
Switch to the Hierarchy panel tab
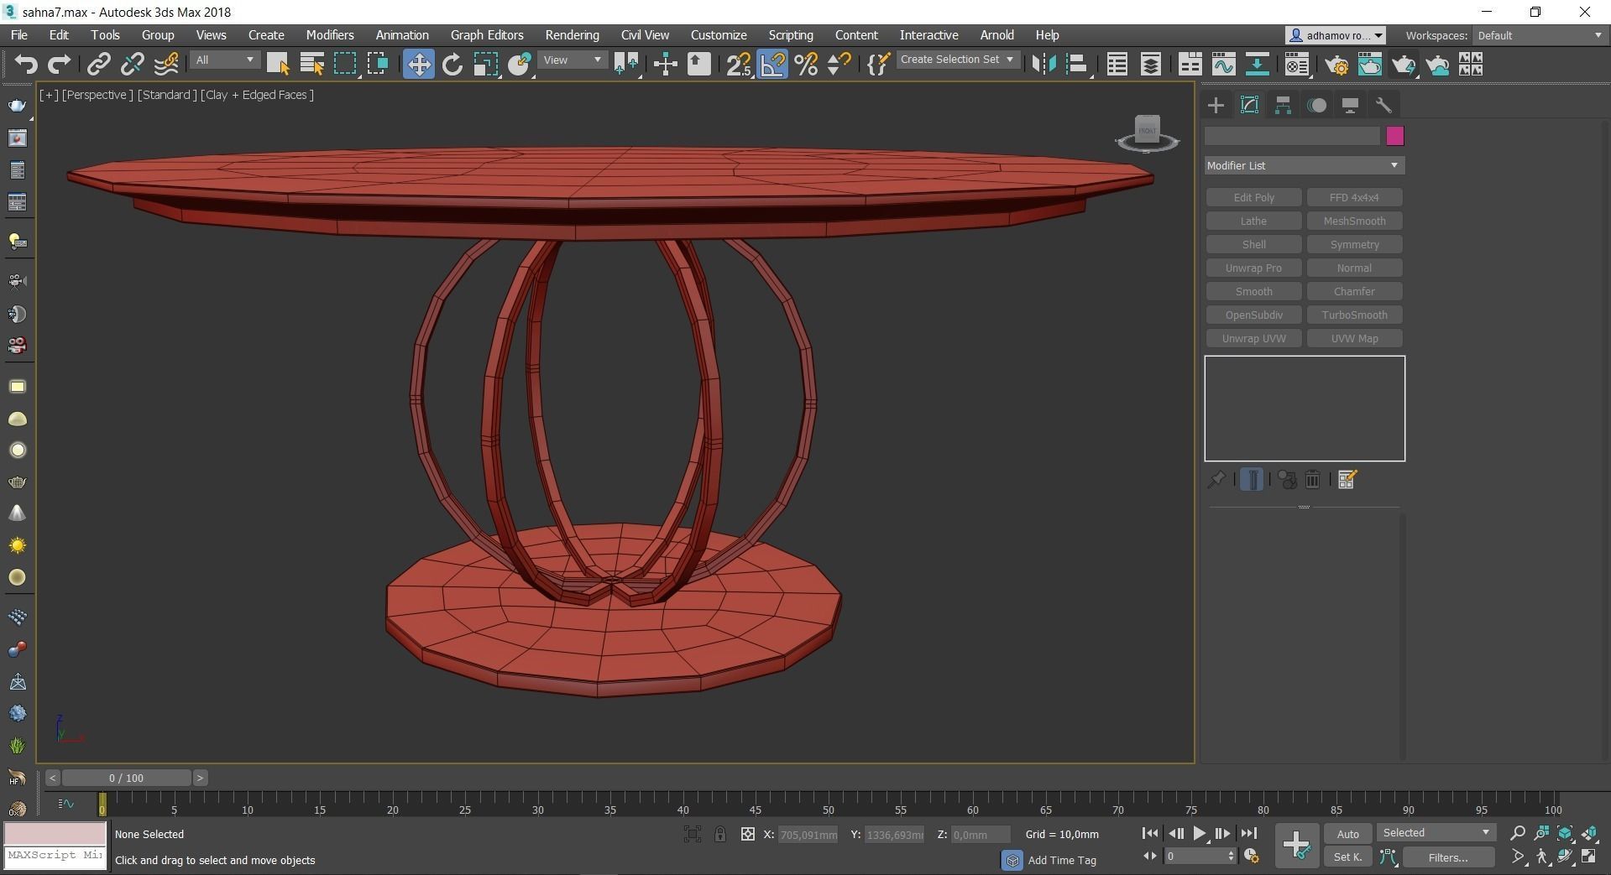(x=1283, y=105)
